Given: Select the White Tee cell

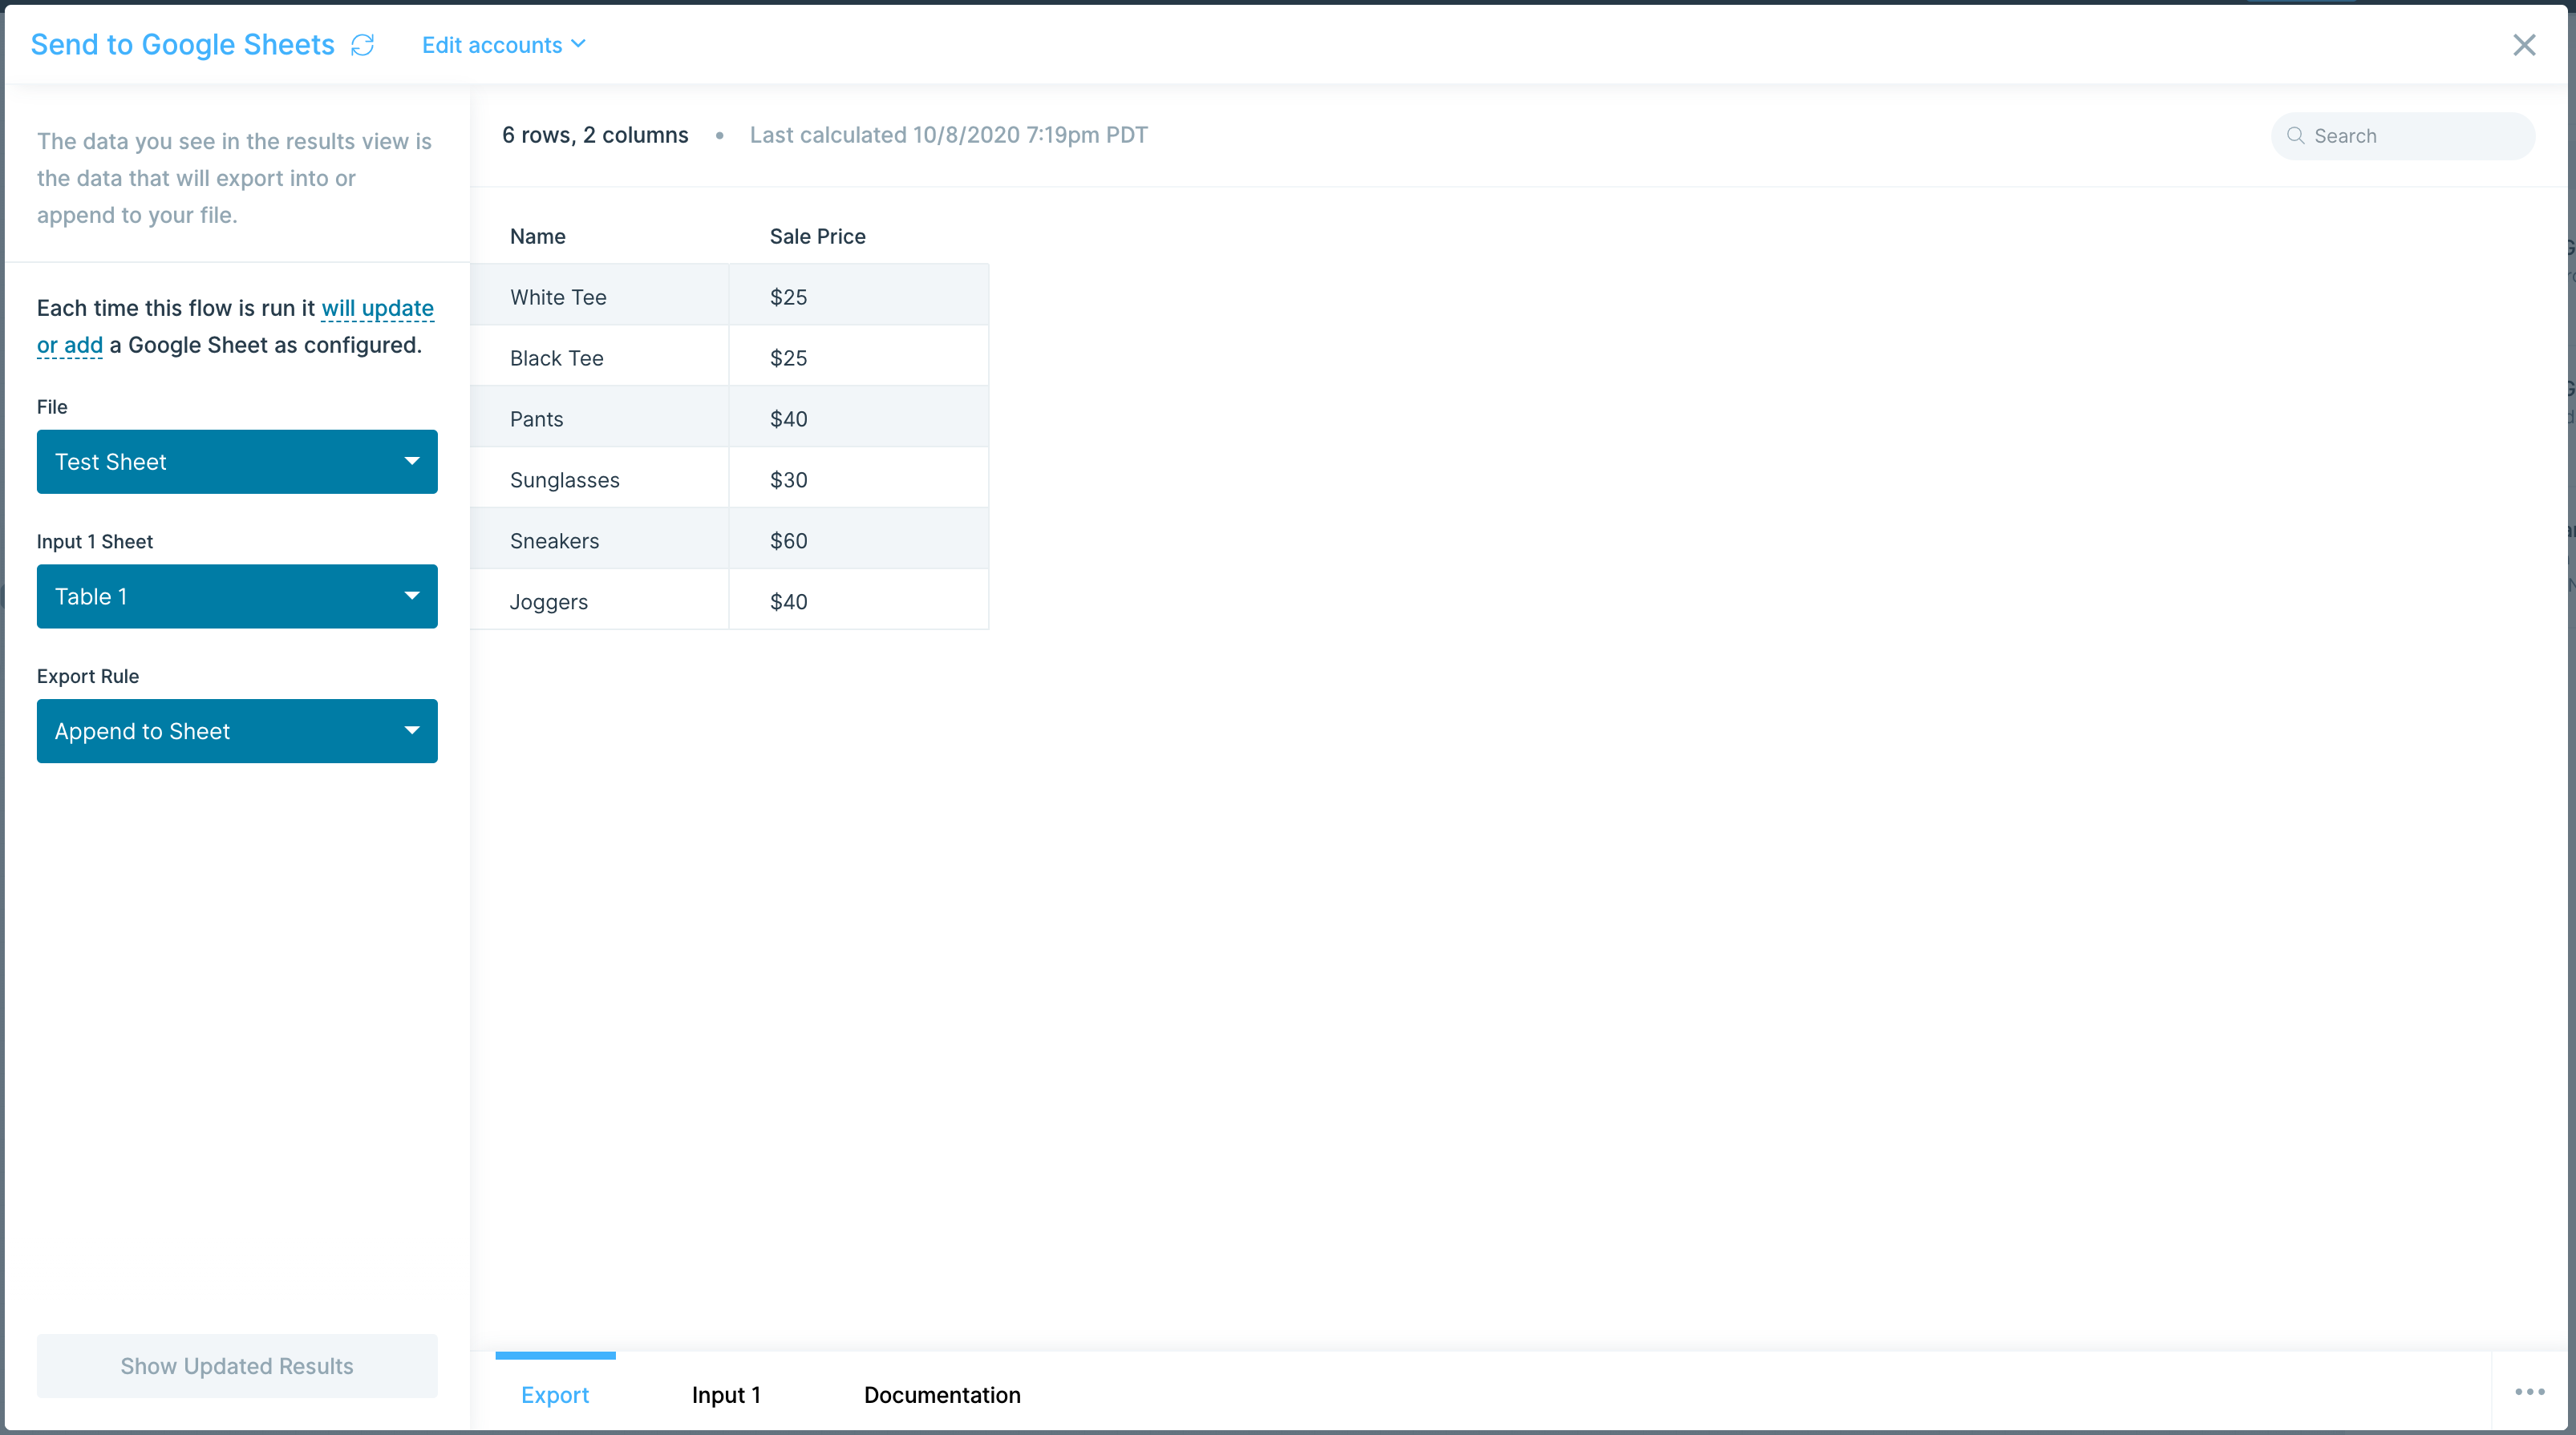Looking at the screenshot, I should (599, 297).
